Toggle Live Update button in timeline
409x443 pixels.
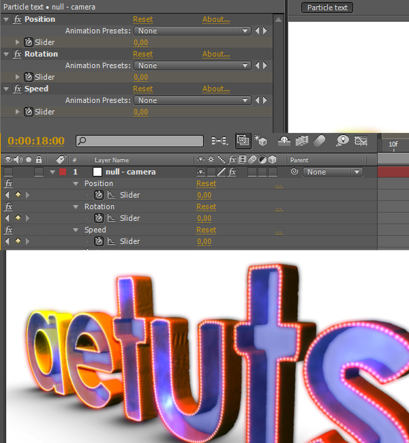pyautogui.click(x=243, y=140)
